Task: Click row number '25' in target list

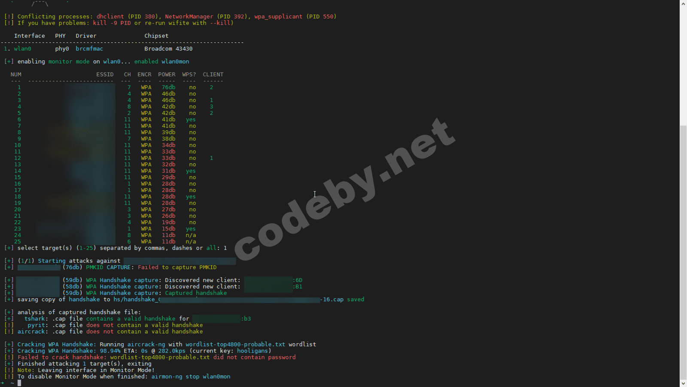Action: click(17, 242)
